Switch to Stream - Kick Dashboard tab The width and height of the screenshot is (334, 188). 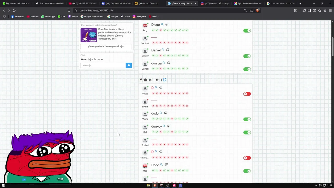(17, 3)
